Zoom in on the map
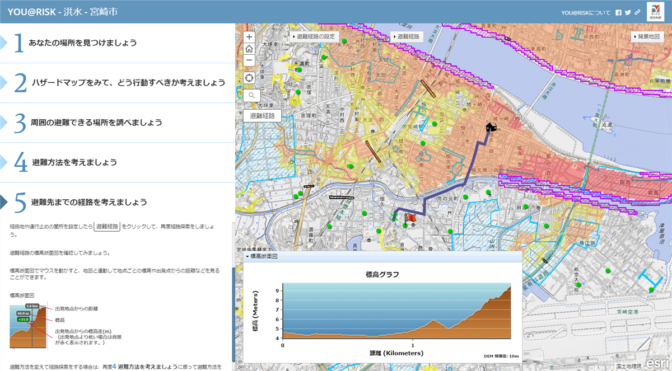 coord(250,37)
